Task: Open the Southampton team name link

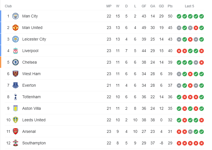Action: 34,143
